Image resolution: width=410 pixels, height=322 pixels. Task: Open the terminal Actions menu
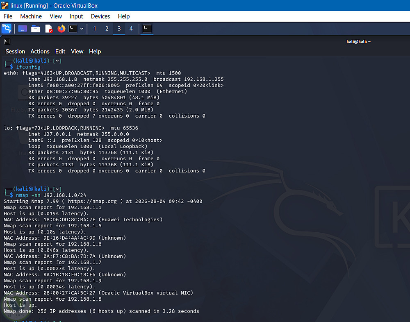click(x=40, y=52)
